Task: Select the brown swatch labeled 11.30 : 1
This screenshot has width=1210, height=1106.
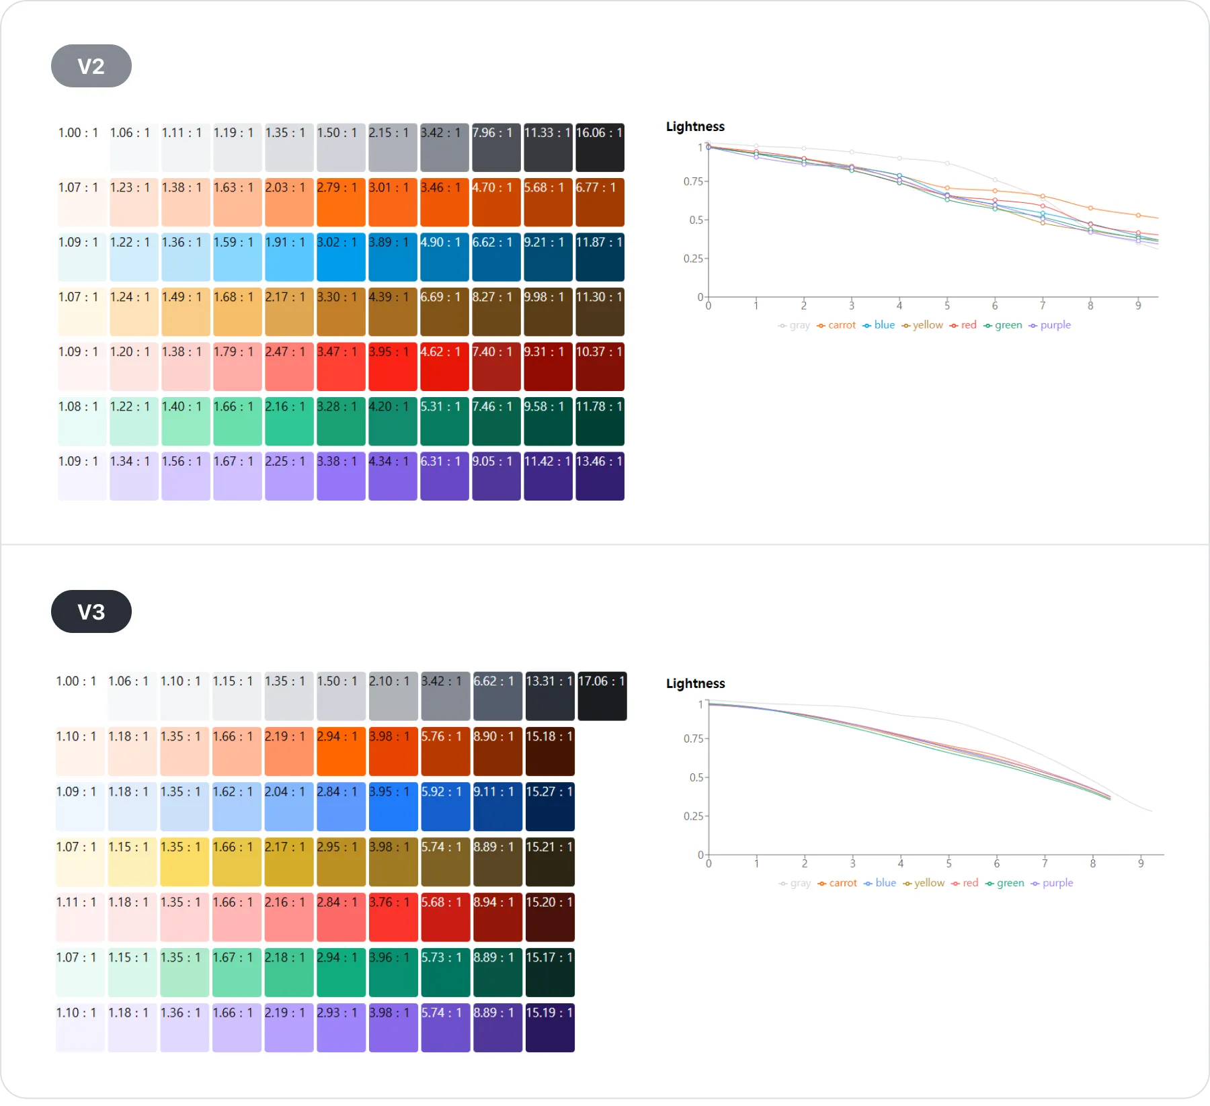Action: [600, 312]
